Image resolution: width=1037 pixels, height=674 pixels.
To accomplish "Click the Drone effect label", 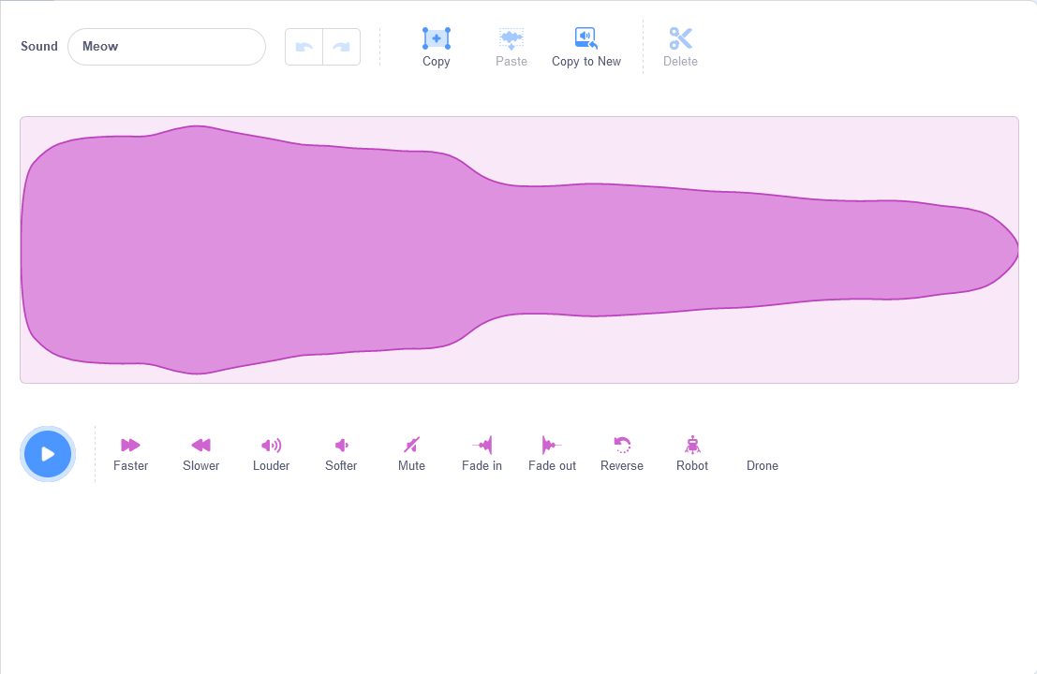I will pyautogui.click(x=762, y=465).
